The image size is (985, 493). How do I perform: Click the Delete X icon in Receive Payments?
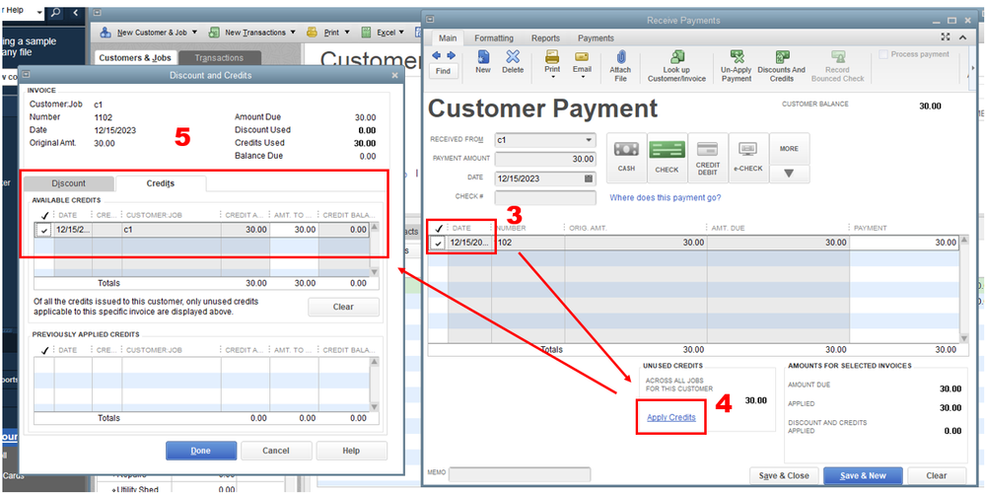513,57
